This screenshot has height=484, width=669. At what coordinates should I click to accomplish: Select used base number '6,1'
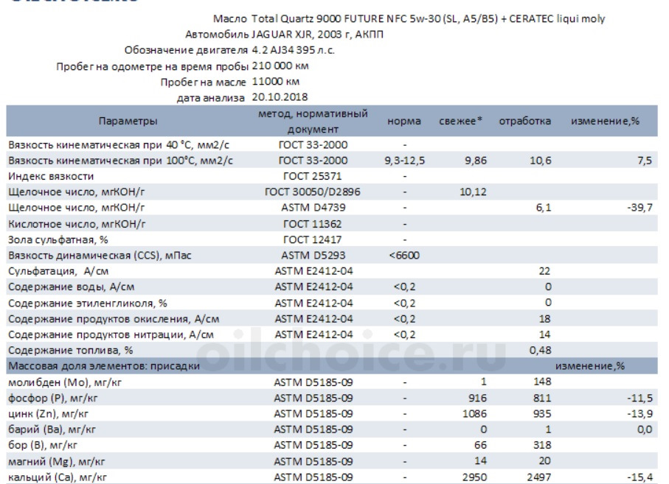544,208
